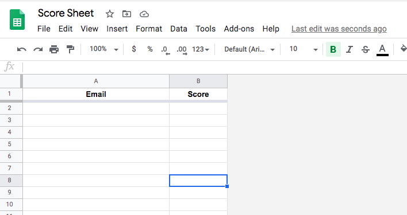
Task: Decrease decimal places
Action: coord(166,50)
